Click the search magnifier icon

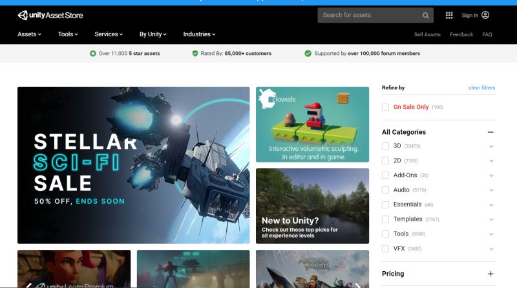426,16
